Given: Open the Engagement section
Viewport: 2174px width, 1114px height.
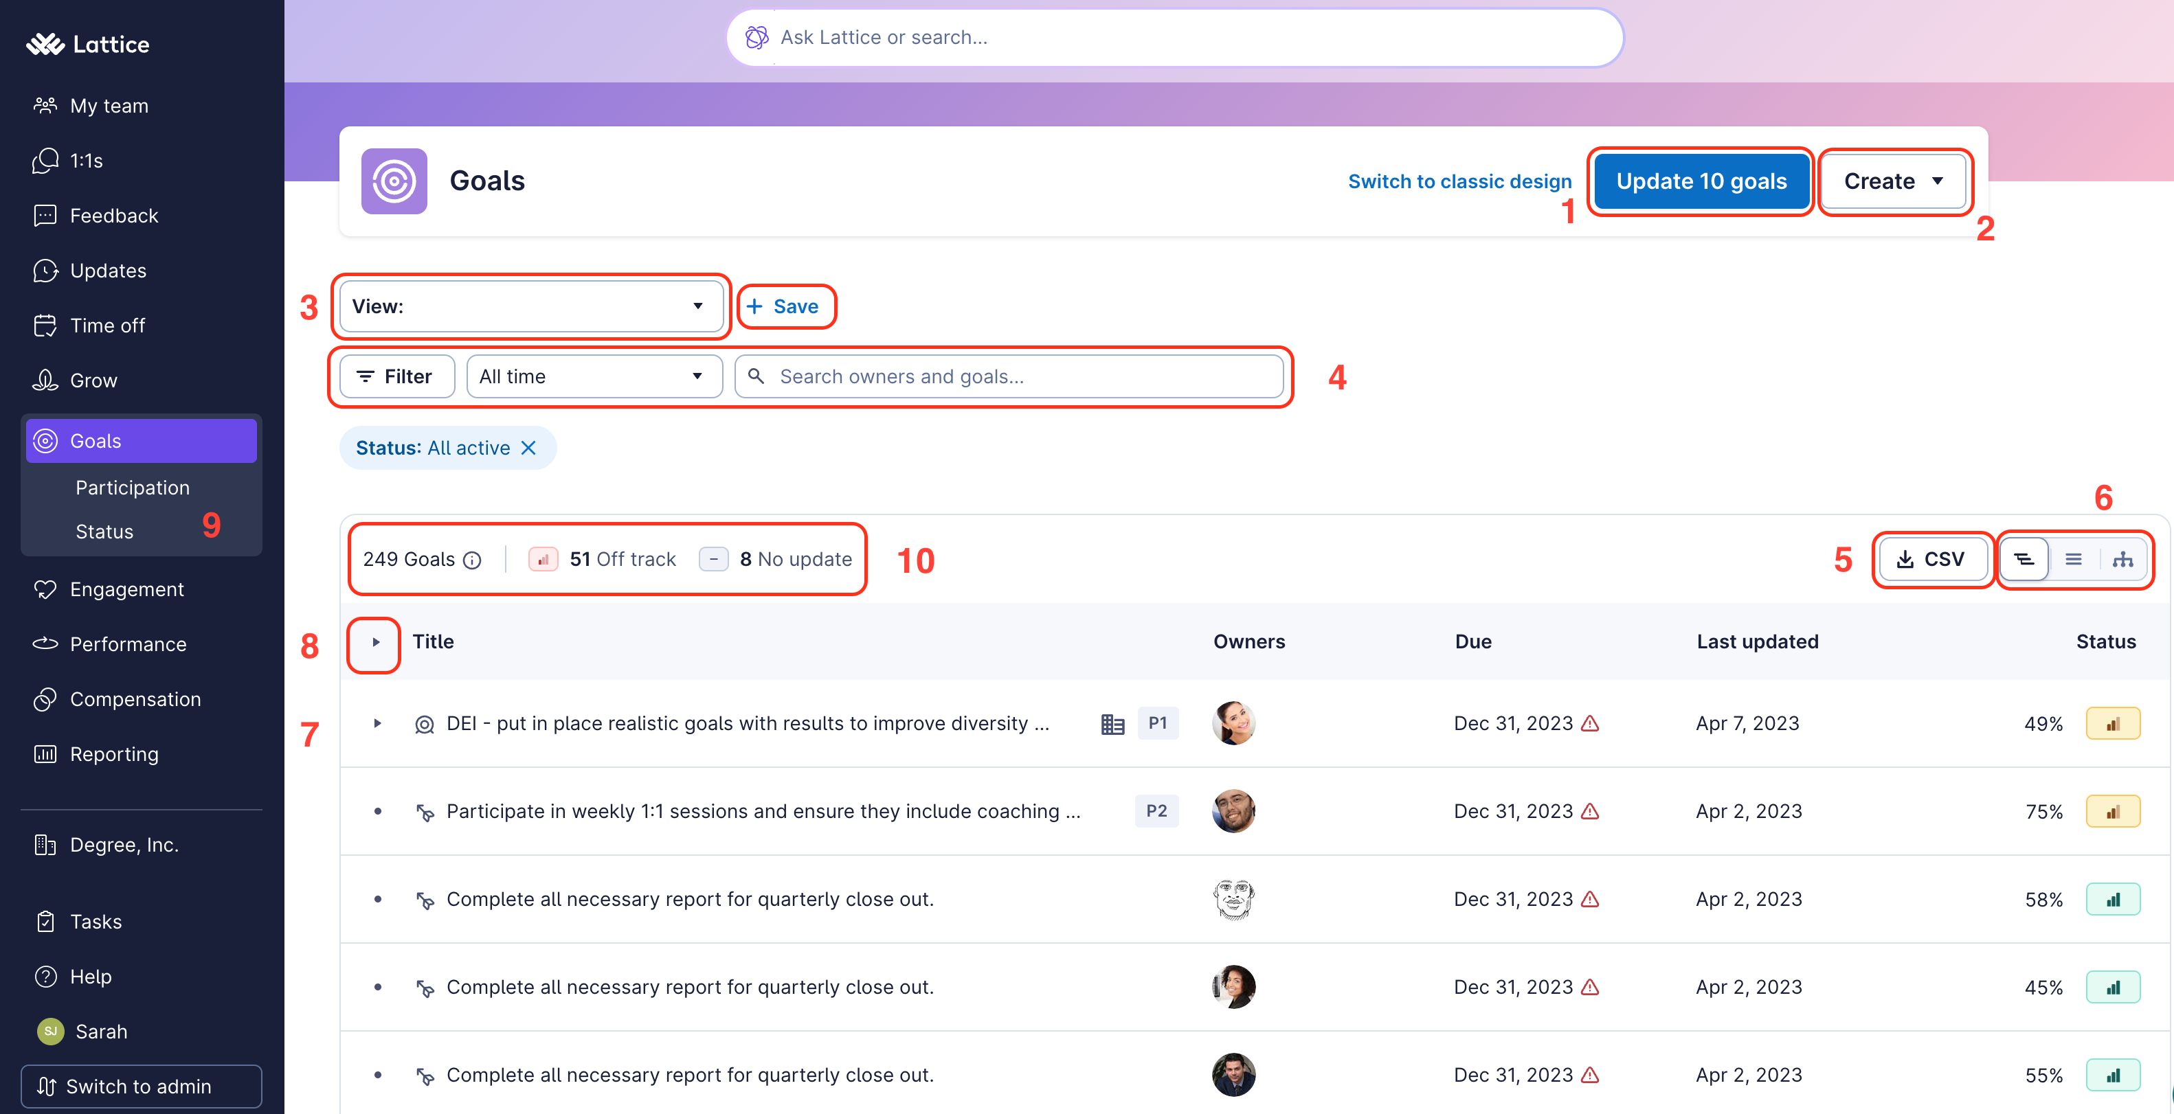Looking at the screenshot, I should (x=127, y=589).
